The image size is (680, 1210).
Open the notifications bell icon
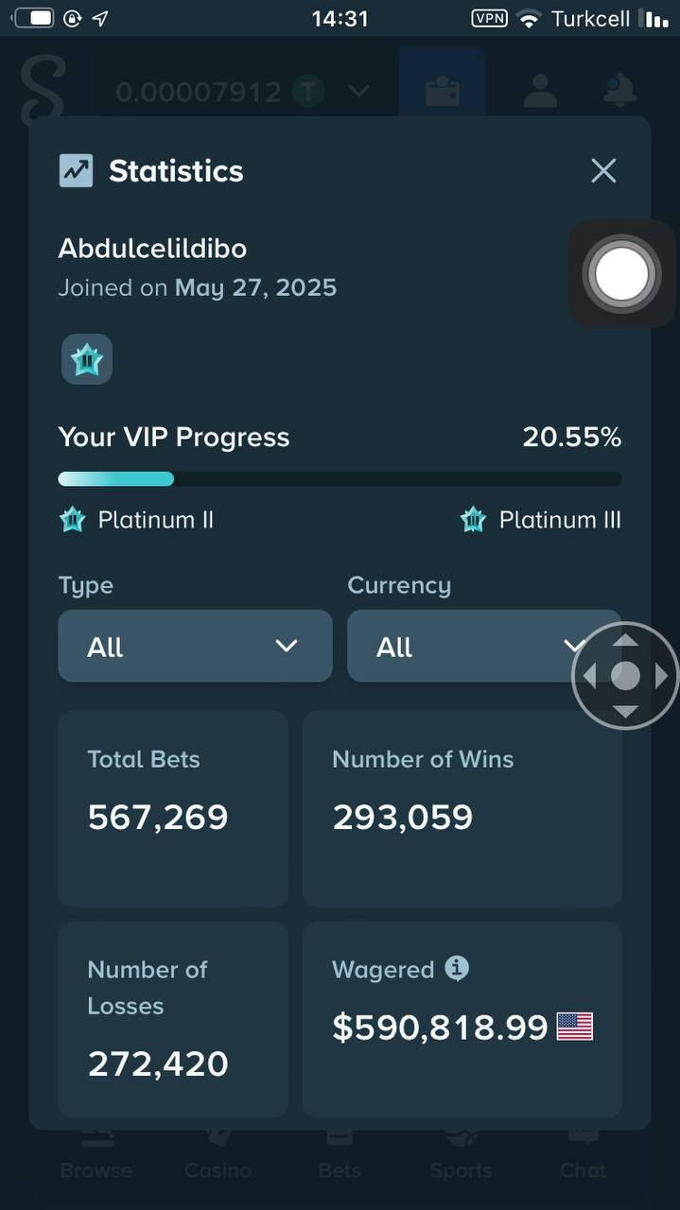point(620,91)
